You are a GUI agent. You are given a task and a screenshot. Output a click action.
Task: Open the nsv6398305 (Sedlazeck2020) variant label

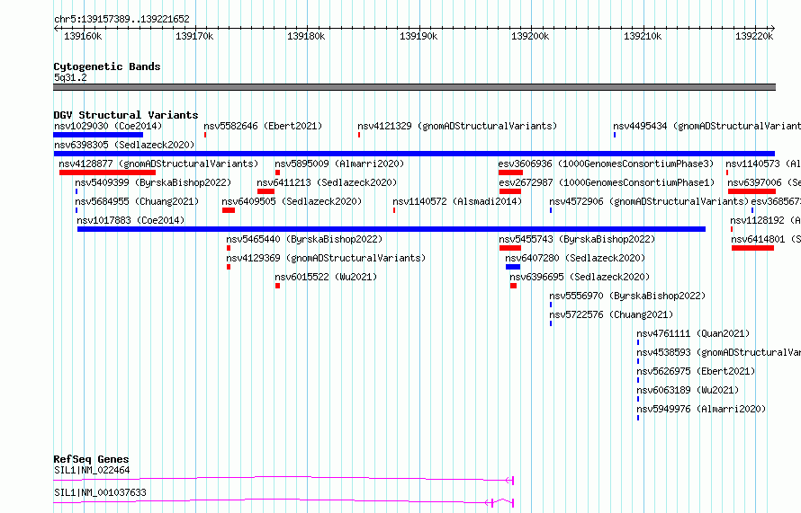coord(124,145)
